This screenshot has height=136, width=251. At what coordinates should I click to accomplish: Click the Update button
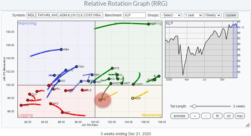tap(231, 15)
